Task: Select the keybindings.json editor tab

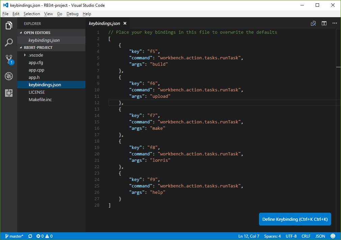Action: coord(104,24)
